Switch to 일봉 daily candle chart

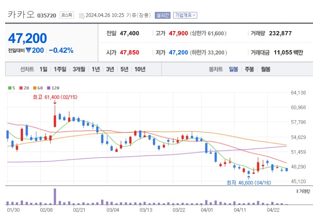pyautogui.click(x=233, y=69)
